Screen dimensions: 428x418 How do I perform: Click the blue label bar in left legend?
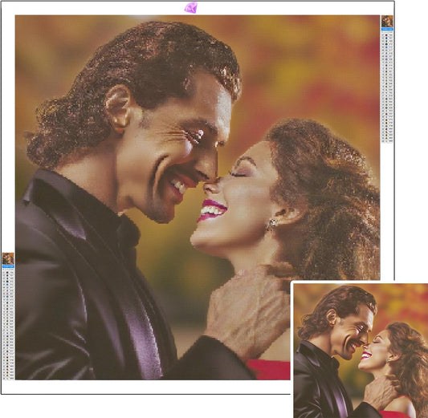8,266
